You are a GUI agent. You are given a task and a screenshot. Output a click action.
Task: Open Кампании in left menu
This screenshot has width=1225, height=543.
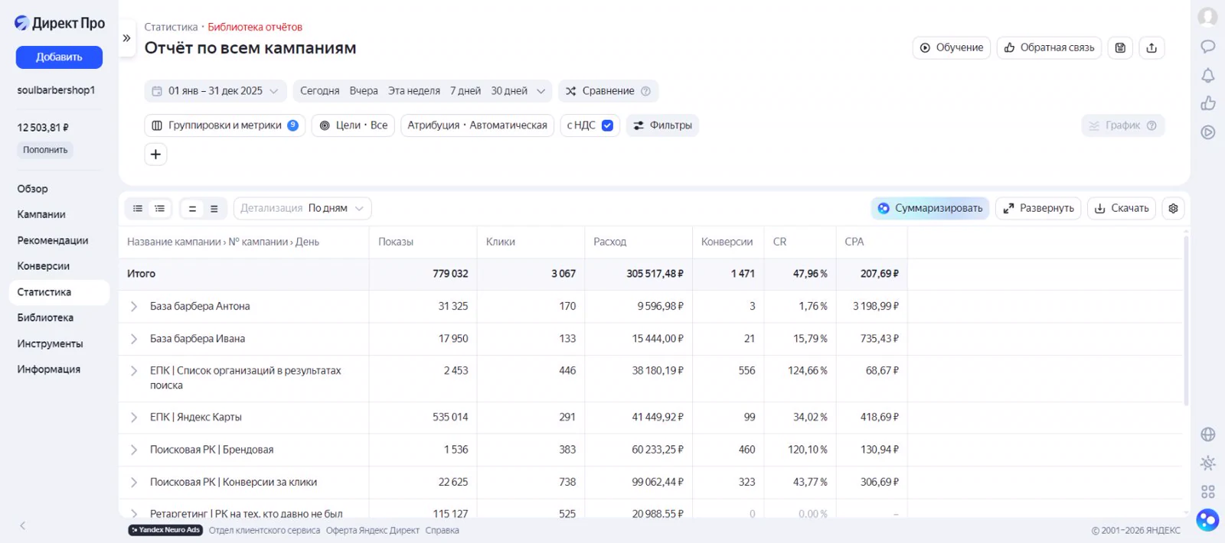(x=41, y=215)
